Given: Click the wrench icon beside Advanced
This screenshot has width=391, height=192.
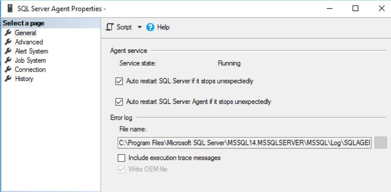Looking at the screenshot, I should click(x=8, y=42).
